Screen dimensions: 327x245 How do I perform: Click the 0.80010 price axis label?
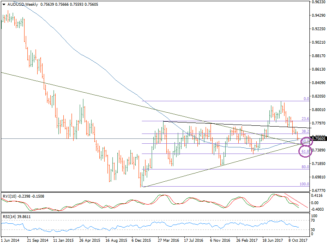coord(319,110)
